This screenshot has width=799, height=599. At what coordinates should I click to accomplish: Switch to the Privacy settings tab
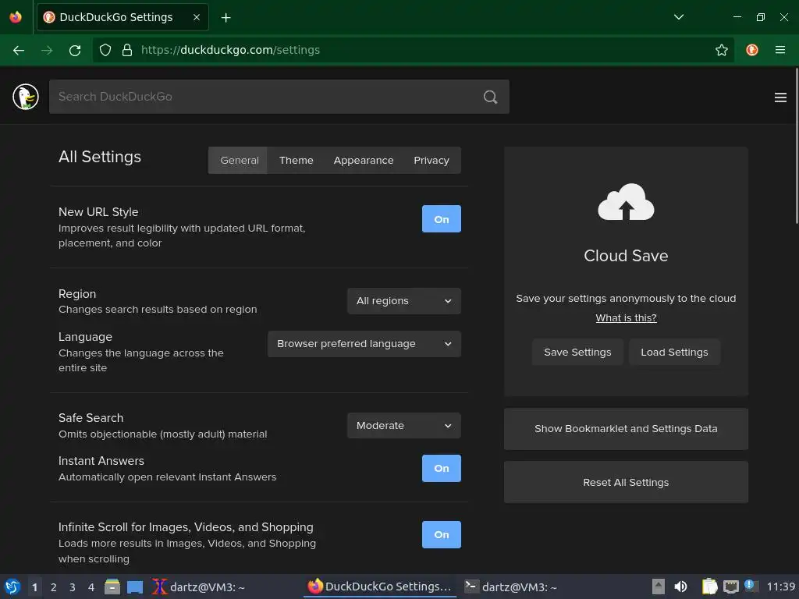coord(431,161)
